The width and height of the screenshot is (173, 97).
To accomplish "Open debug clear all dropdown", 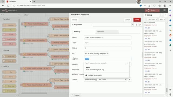I will (x=162, y=19).
